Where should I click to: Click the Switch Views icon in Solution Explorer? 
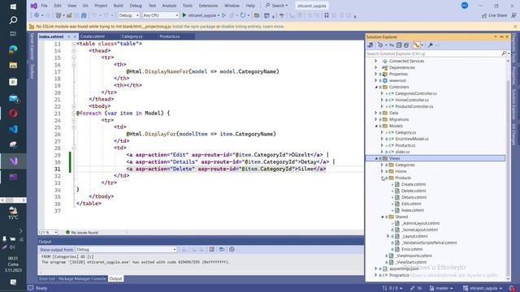(370, 45)
